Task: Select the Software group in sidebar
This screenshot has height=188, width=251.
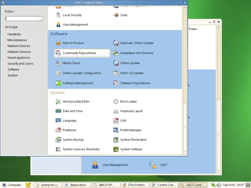Action: point(13,70)
